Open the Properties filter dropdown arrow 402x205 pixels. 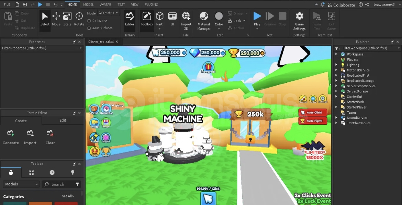(80, 48)
